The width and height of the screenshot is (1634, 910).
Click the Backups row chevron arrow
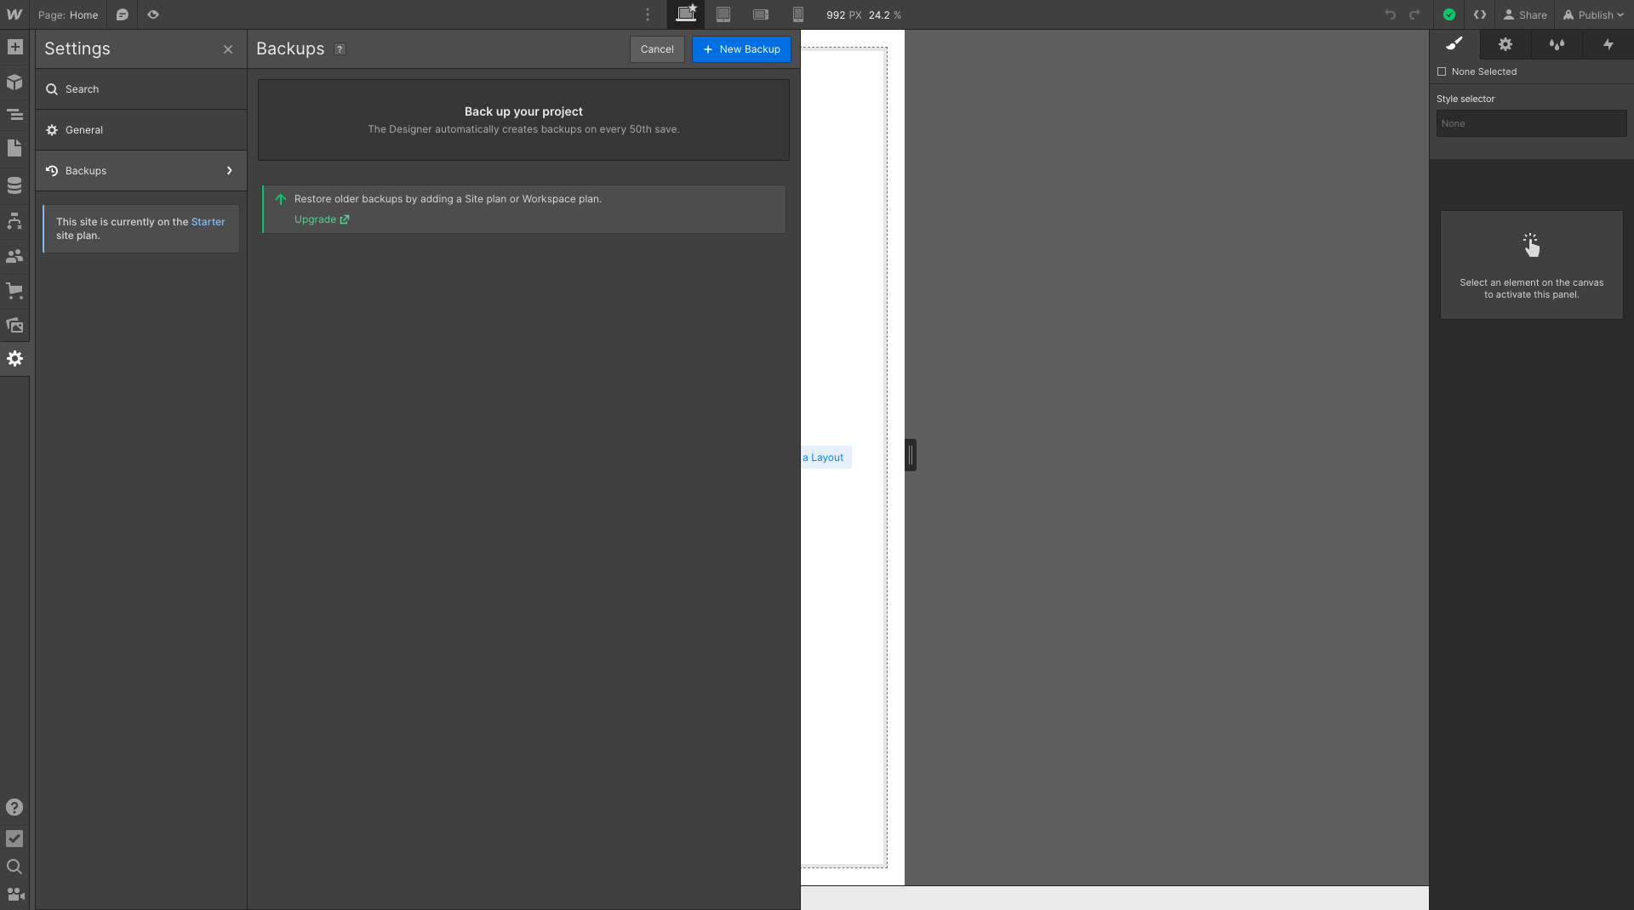pos(229,171)
